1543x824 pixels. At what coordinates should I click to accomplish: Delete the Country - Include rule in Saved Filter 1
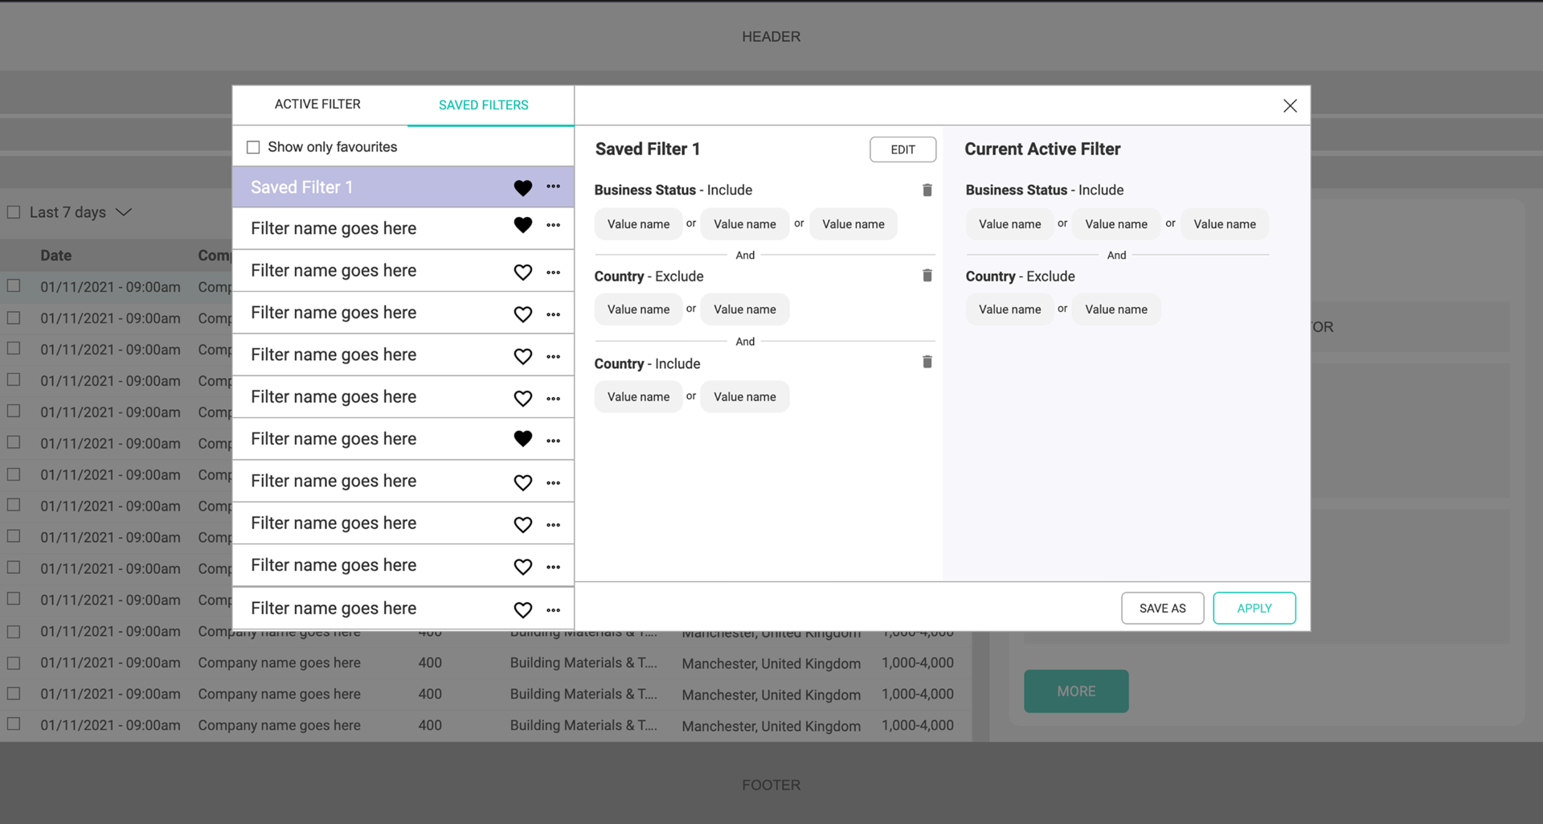[x=927, y=362]
